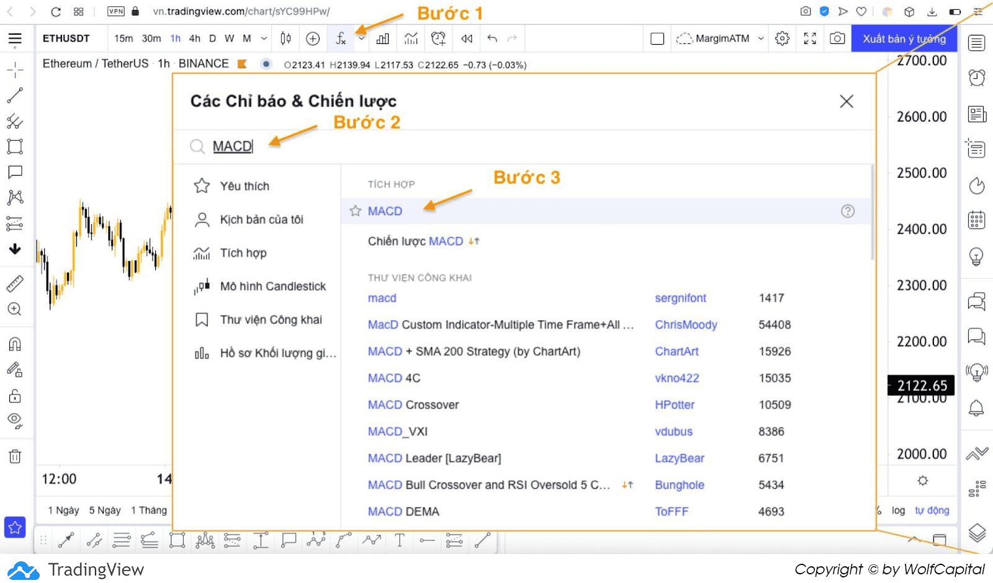Toggle hide all drawings eye icon
Screen dimensions: 993x583
[x=15, y=421]
